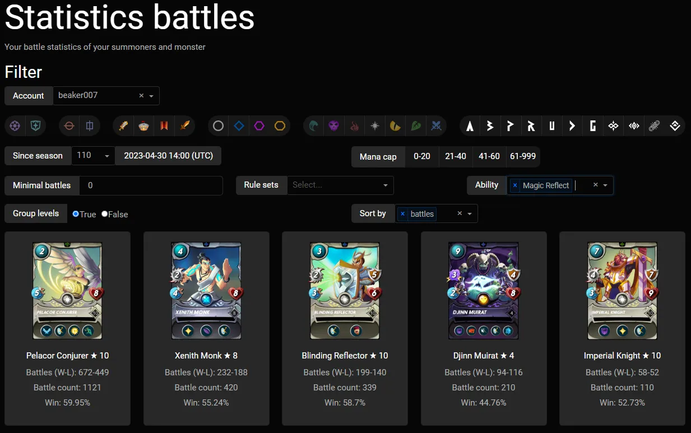Filter by the purple summoner card-type icon

(x=15, y=126)
